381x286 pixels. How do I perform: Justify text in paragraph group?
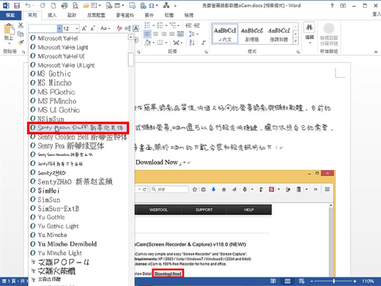pos(172,34)
